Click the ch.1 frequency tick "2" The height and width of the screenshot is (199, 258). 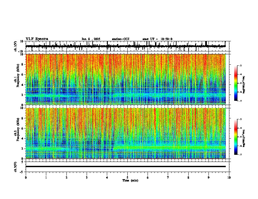click(x=23, y=95)
